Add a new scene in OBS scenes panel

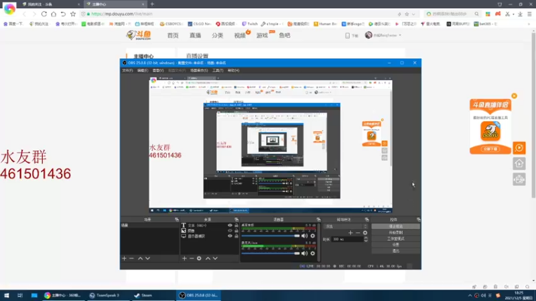point(124,258)
